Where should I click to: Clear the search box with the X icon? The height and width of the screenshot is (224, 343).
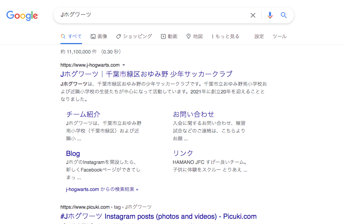click(x=253, y=15)
